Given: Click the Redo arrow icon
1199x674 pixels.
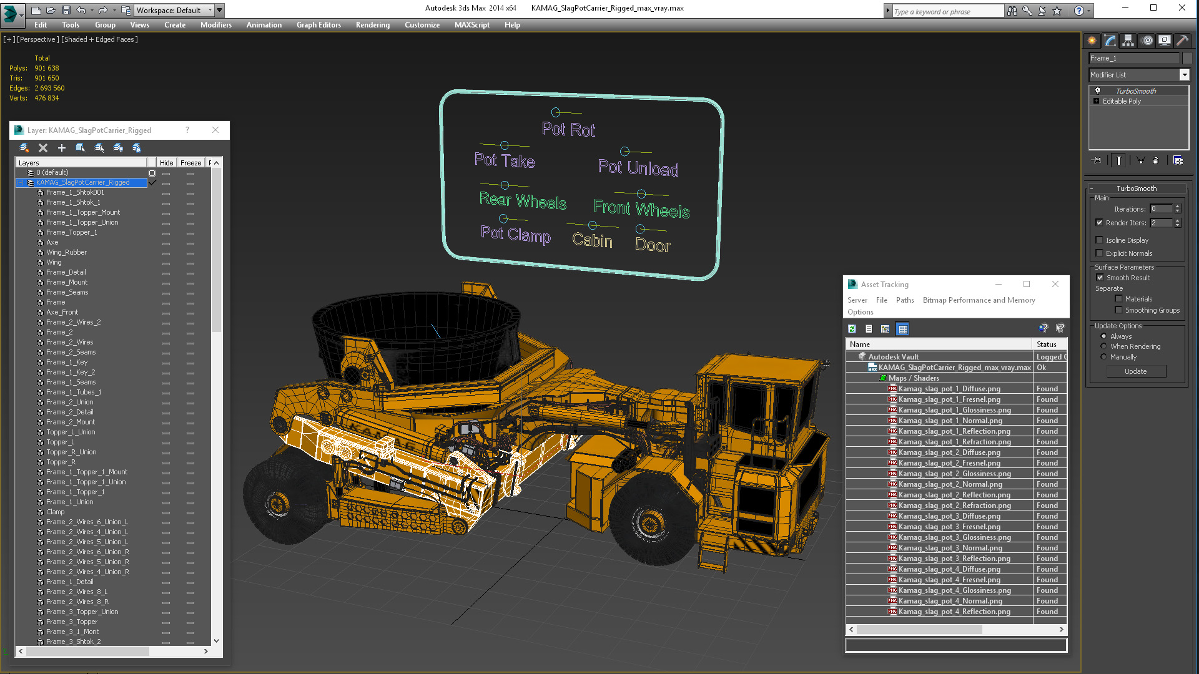Looking at the screenshot, I should coord(103,10).
